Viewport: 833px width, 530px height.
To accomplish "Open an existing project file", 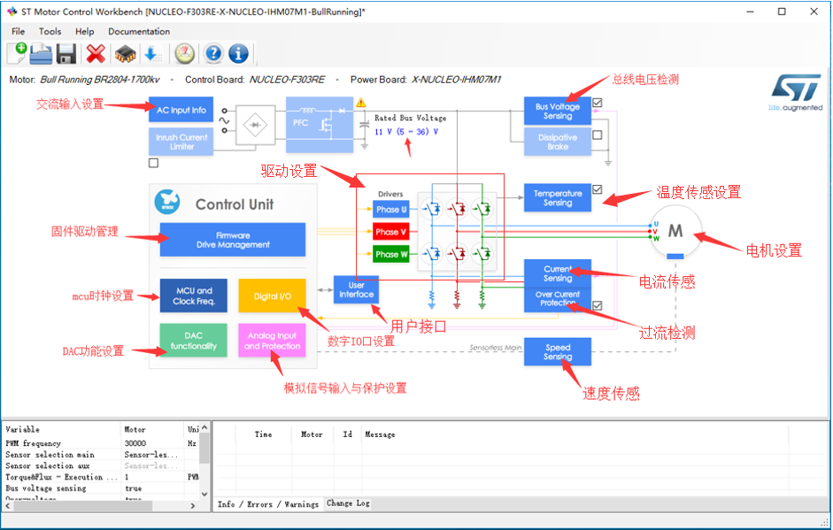I will [42, 54].
